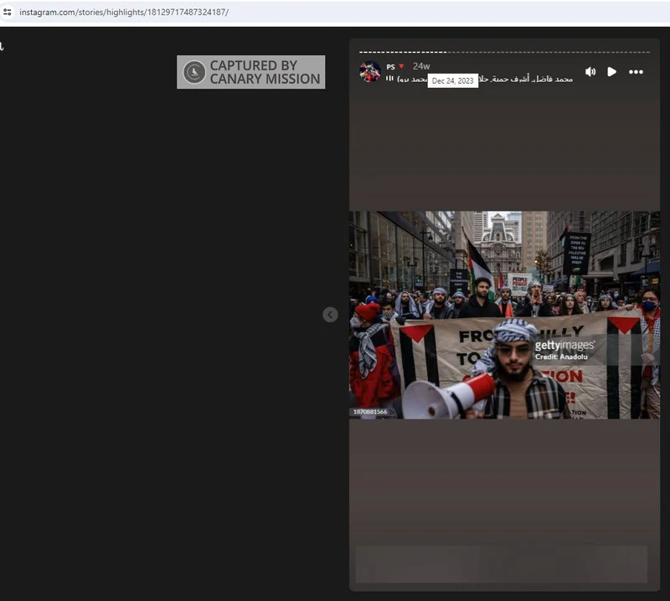Open the story poster's profile avatar
The image size is (670, 601).
pos(370,71)
